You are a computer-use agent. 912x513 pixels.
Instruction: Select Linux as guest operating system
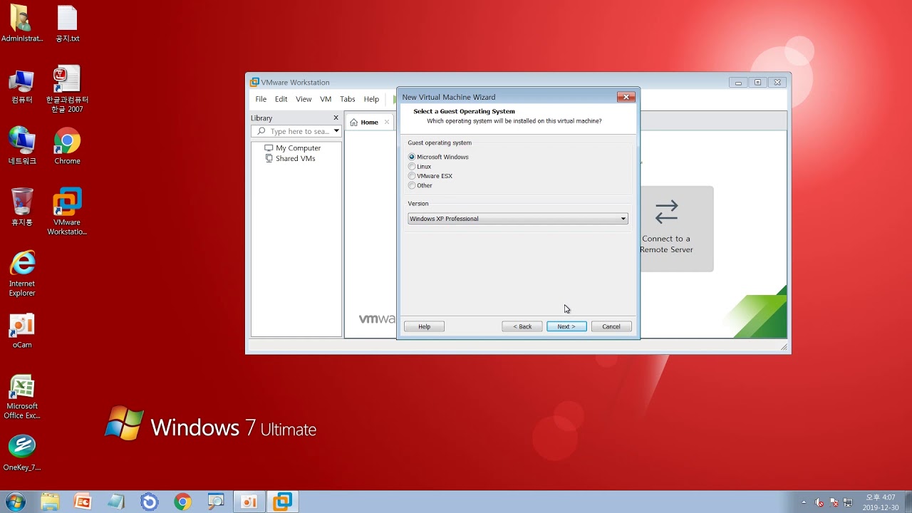[x=412, y=167]
